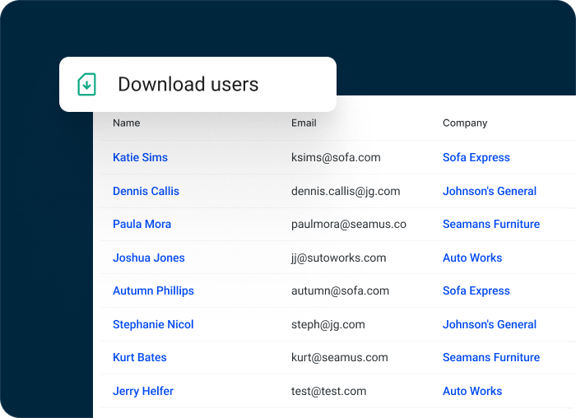Sort by the Email column header

click(x=304, y=123)
